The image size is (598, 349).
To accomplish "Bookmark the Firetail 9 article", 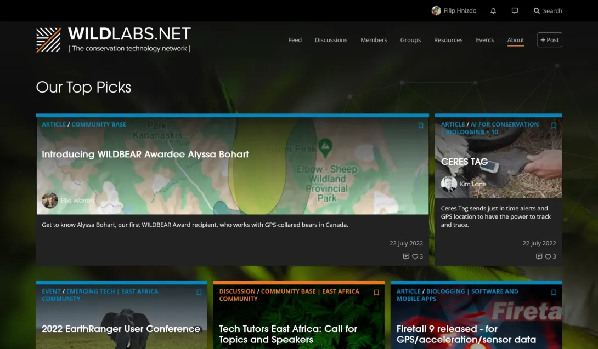I will pyautogui.click(x=554, y=293).
